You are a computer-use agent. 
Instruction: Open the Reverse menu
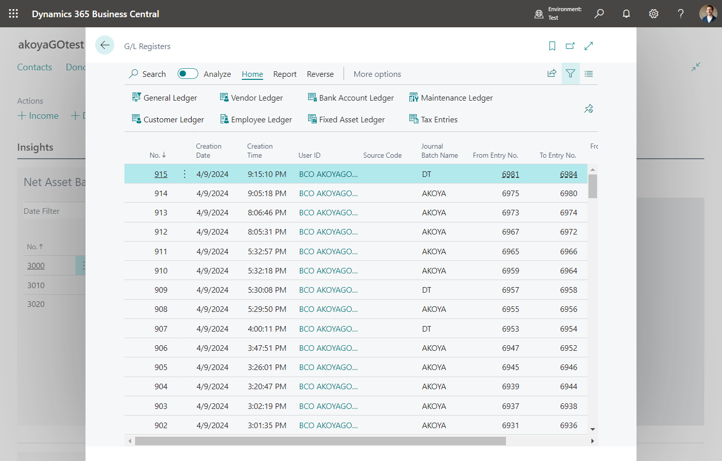click(320, 74)
